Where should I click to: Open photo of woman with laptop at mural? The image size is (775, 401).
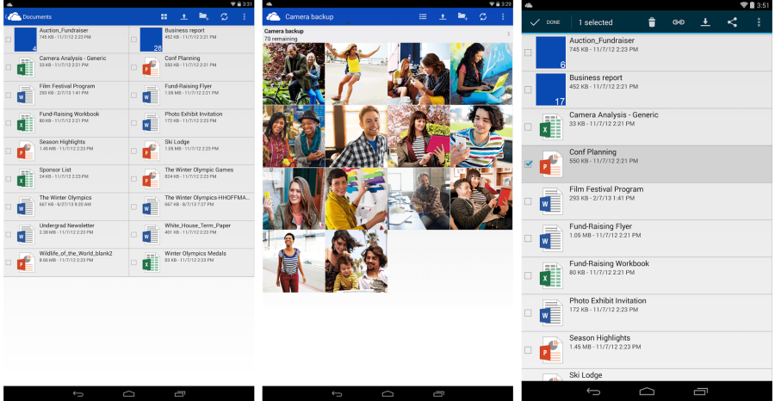pos(480,74)
